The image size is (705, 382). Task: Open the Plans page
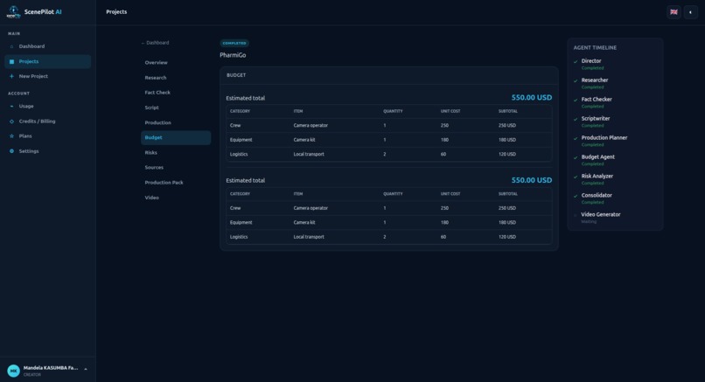47,136
